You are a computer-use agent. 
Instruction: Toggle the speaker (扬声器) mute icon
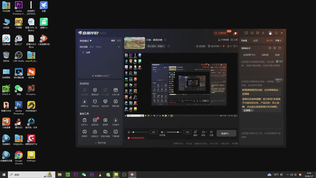pos(162,132)
